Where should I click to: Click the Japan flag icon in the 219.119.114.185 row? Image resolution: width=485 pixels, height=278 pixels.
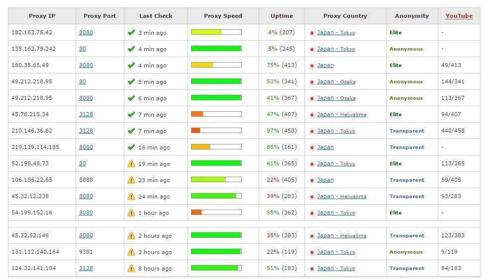tap(312, 147)
